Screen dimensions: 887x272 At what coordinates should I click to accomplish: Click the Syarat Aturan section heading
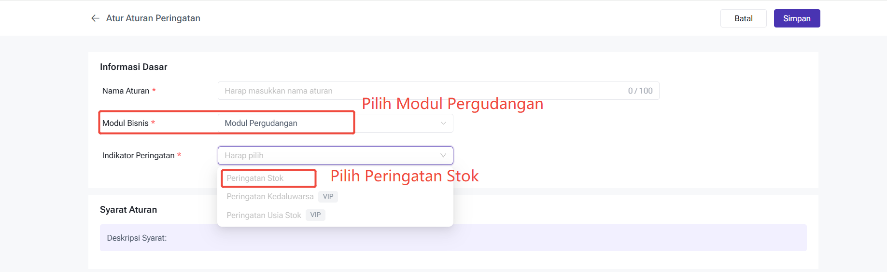tap(128, 210)
